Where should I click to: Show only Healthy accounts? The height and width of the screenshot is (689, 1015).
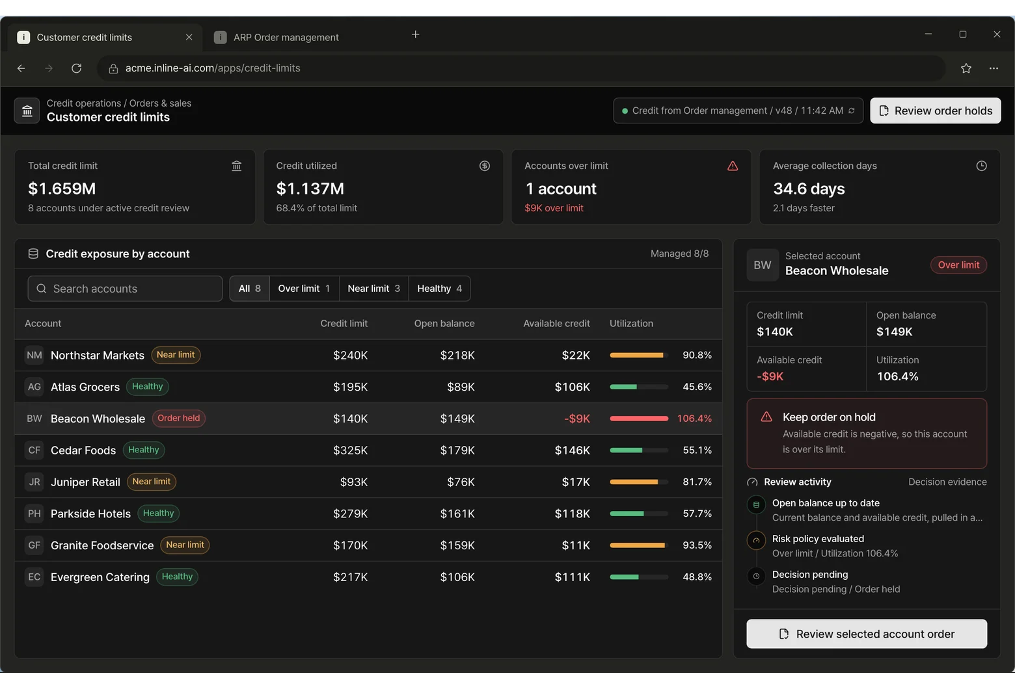pyautogui.click(x=440, y=289)
